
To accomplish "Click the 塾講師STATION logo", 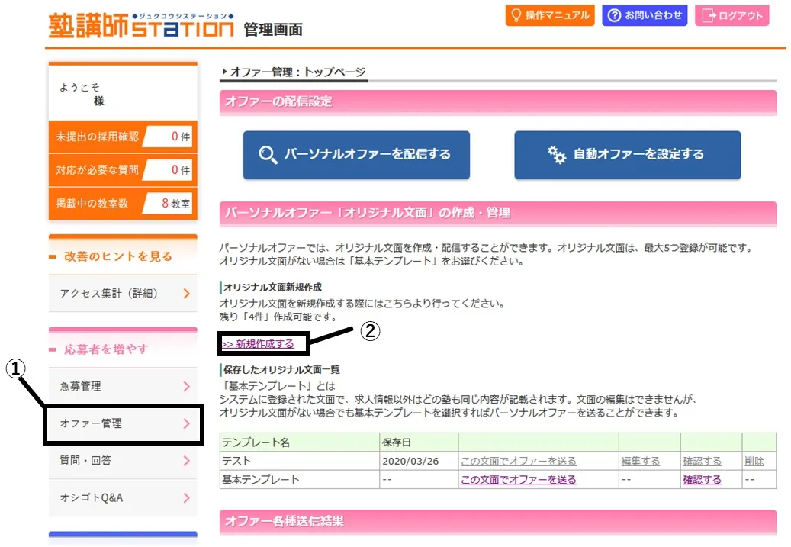I will point(141,26).
